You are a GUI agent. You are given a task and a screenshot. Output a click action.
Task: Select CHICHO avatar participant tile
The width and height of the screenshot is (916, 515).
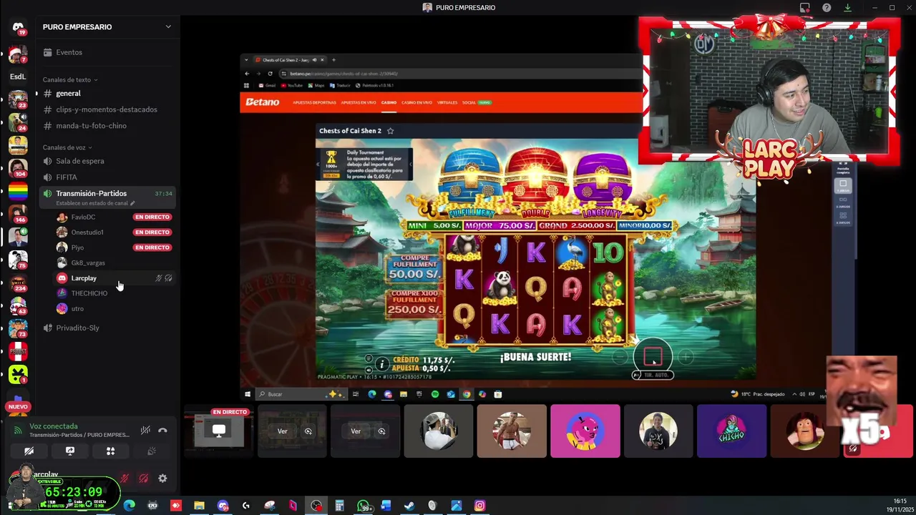pyautogui.click(x=731, y=431)
